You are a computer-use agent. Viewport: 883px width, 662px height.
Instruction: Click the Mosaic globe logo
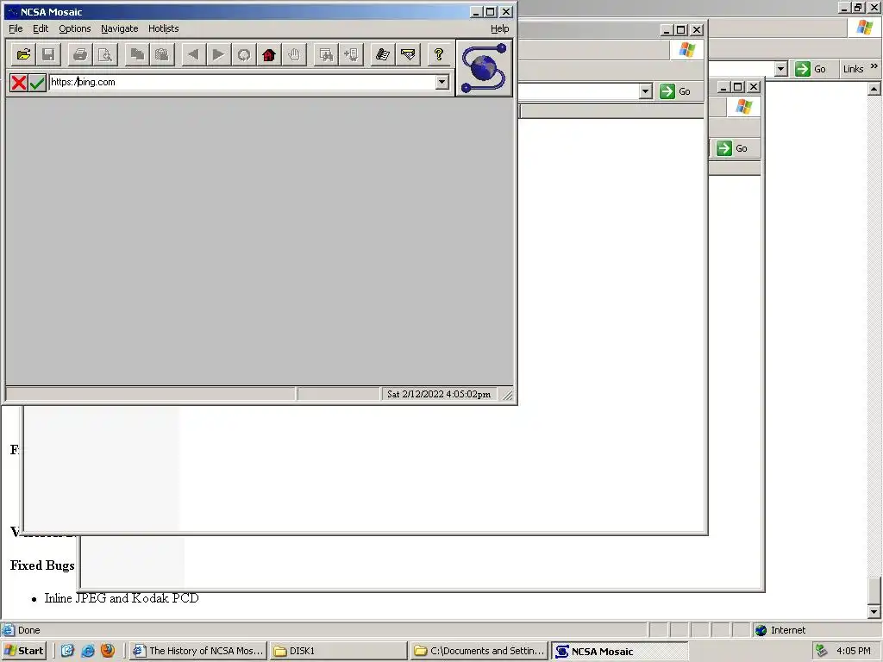click(x=484, y=67)
